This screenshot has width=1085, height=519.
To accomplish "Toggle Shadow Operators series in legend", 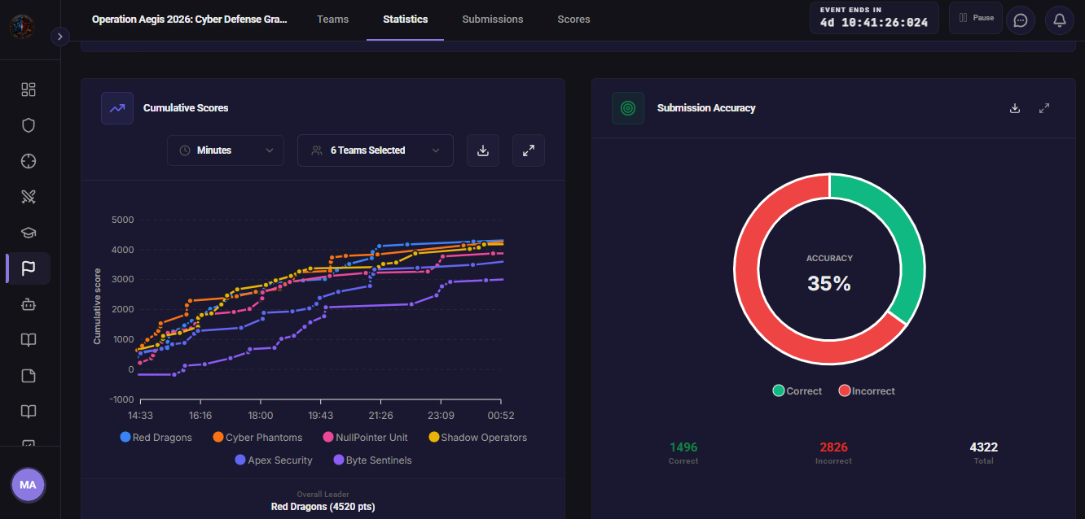I will (x=478, y=438).
